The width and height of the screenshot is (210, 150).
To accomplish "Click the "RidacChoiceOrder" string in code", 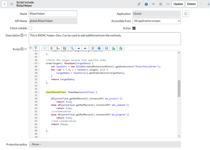I will 146,67.
